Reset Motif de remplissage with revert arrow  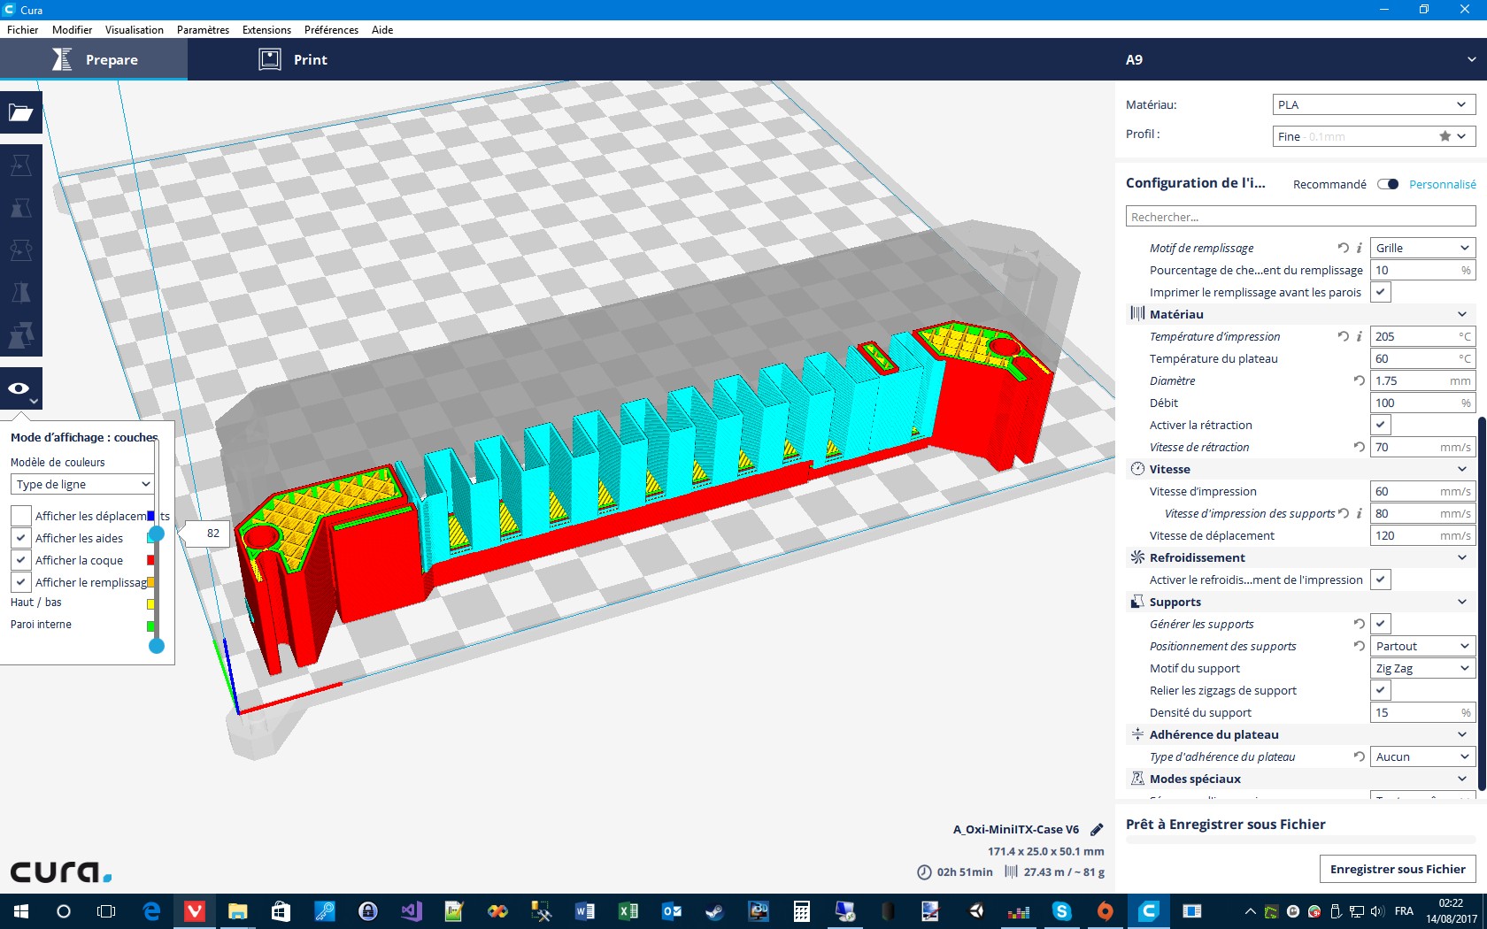1343,248
